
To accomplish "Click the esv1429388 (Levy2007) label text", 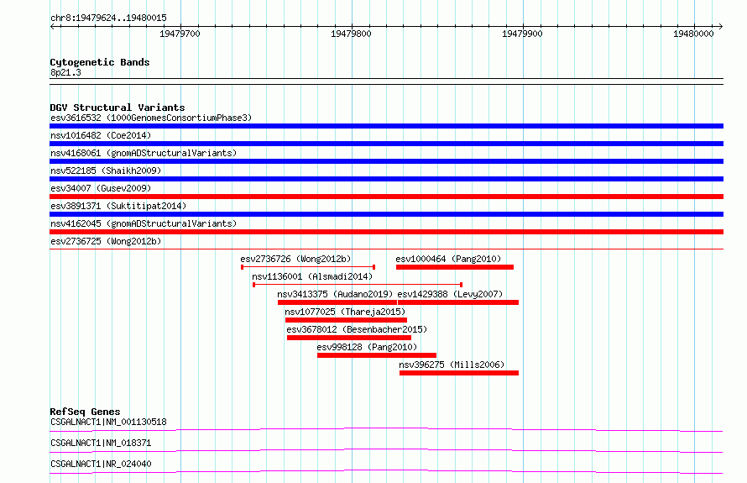I will tap(450, 294).
